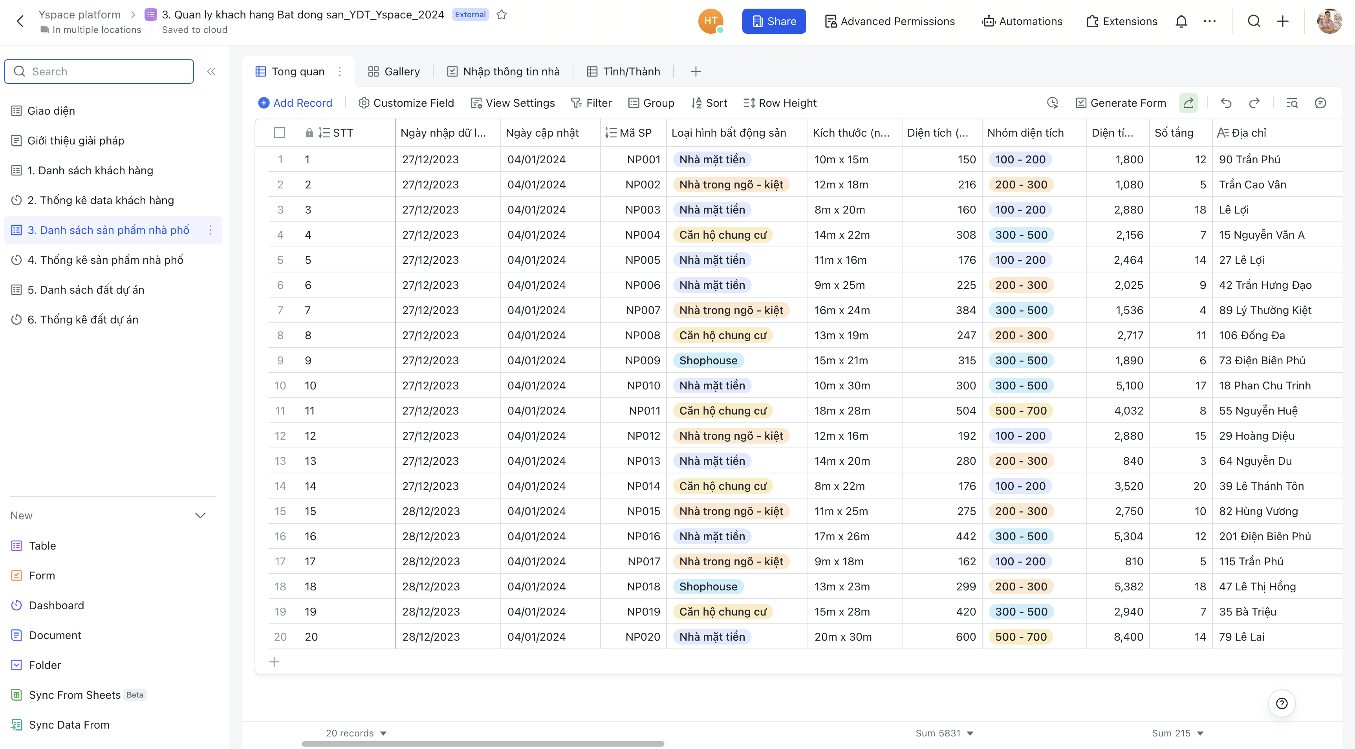Click the Loại hình bất động sản header

coord(737,133)
